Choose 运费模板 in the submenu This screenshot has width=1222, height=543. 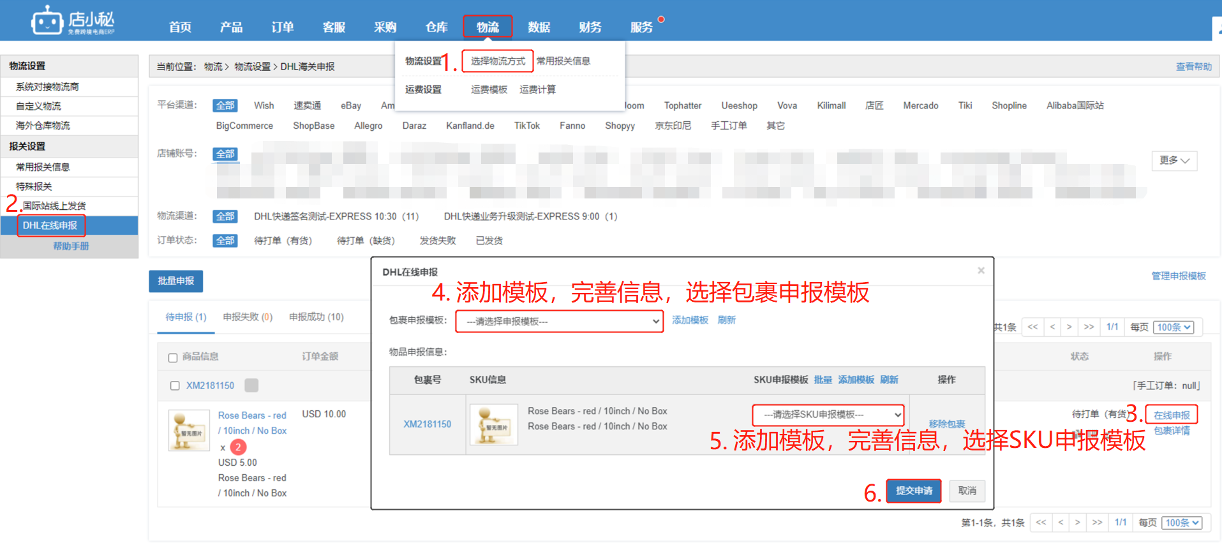(489, 89)
